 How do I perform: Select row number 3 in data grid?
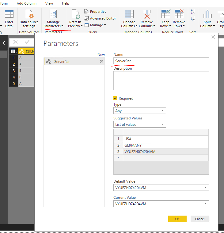(14, 71)
